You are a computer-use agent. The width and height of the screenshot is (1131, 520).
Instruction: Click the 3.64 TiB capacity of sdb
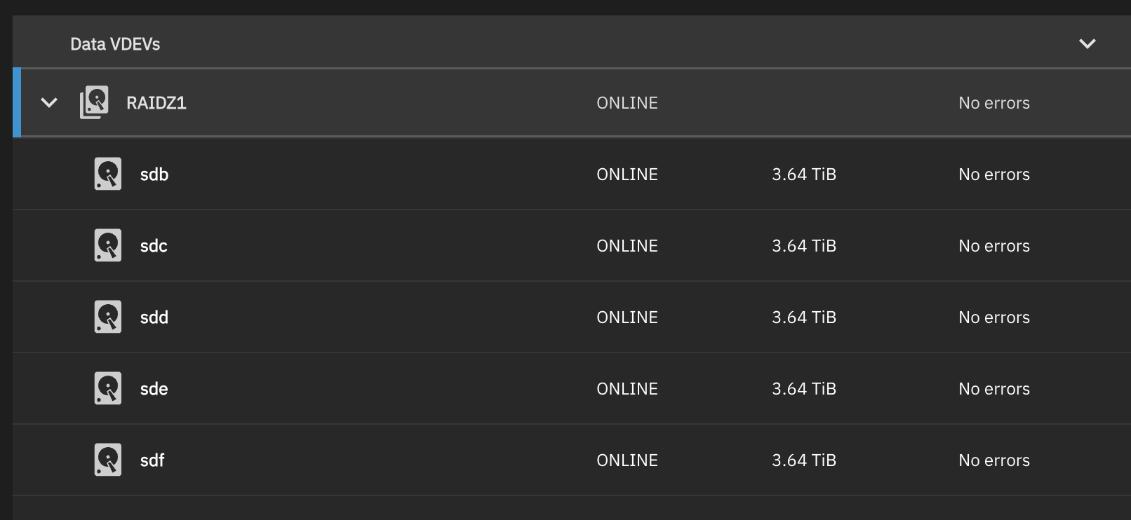(x=804, y=175)
